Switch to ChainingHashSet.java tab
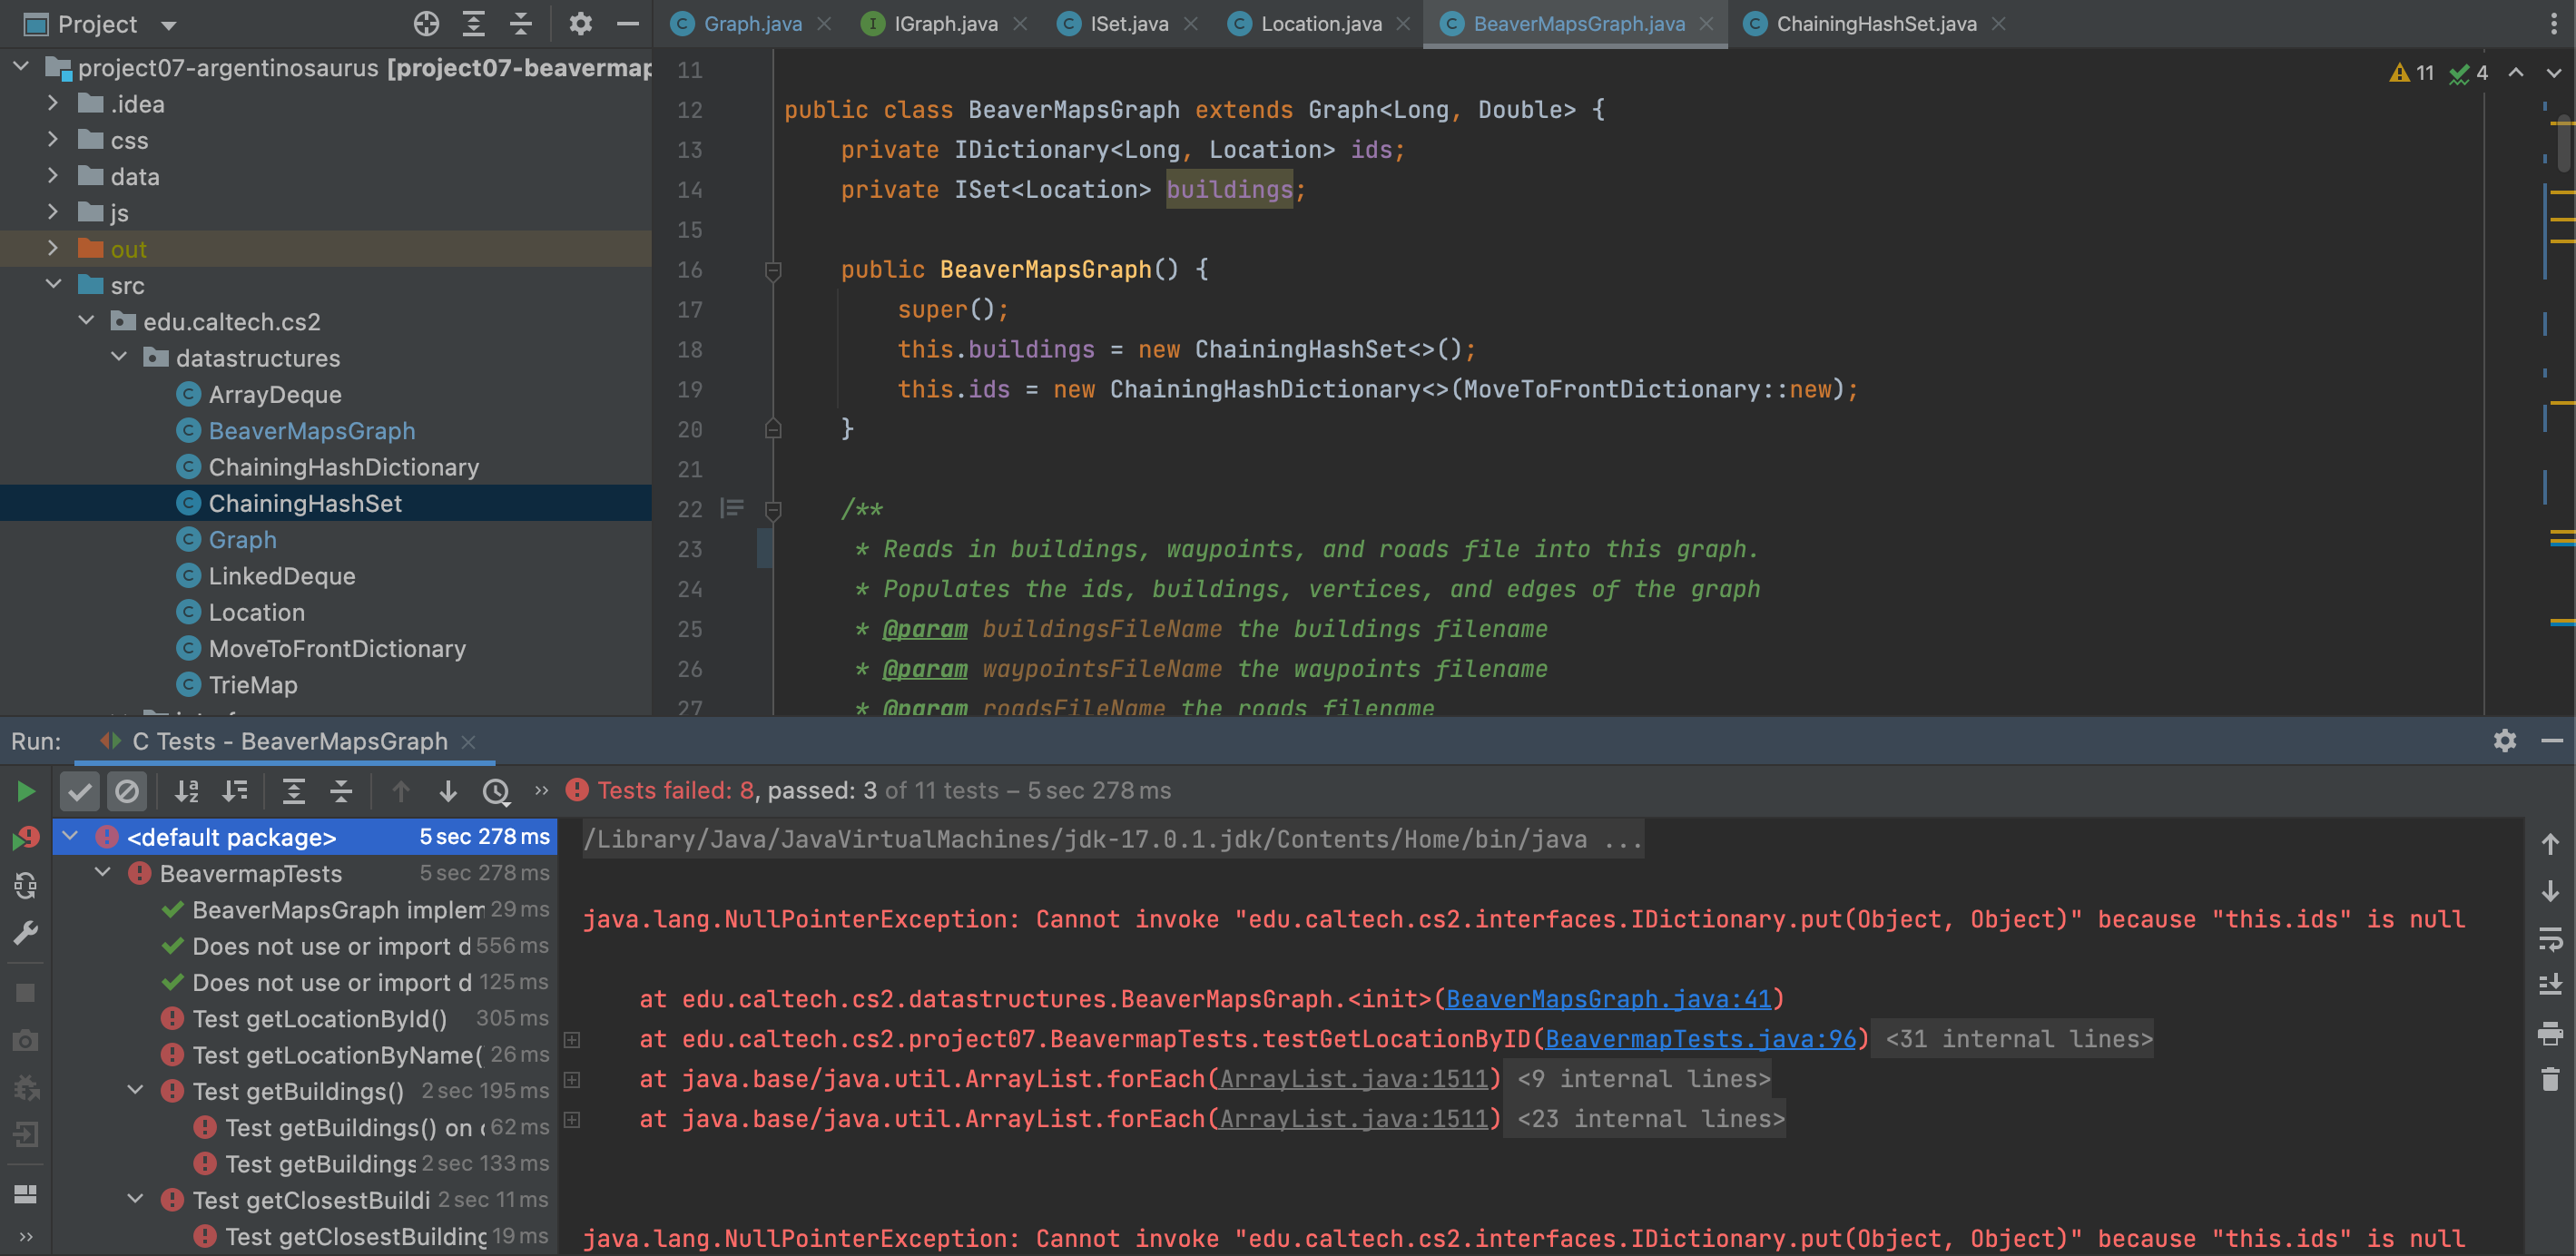The image size is (2576, 1256). 1875,23
